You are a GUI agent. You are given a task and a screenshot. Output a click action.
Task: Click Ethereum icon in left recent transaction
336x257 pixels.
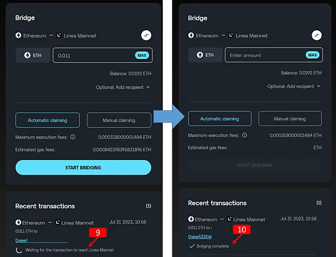click(x=18, y=222)
